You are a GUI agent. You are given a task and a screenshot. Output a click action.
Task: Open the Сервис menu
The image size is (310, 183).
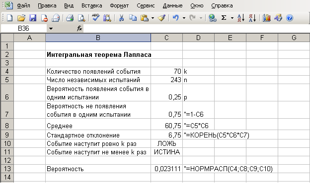146,5
